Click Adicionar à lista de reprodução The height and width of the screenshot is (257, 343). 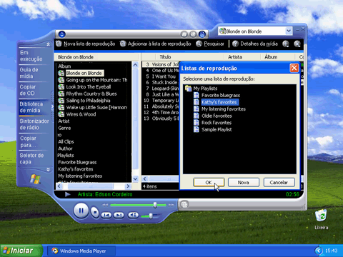pyautogui.click(x=155, y=44)
